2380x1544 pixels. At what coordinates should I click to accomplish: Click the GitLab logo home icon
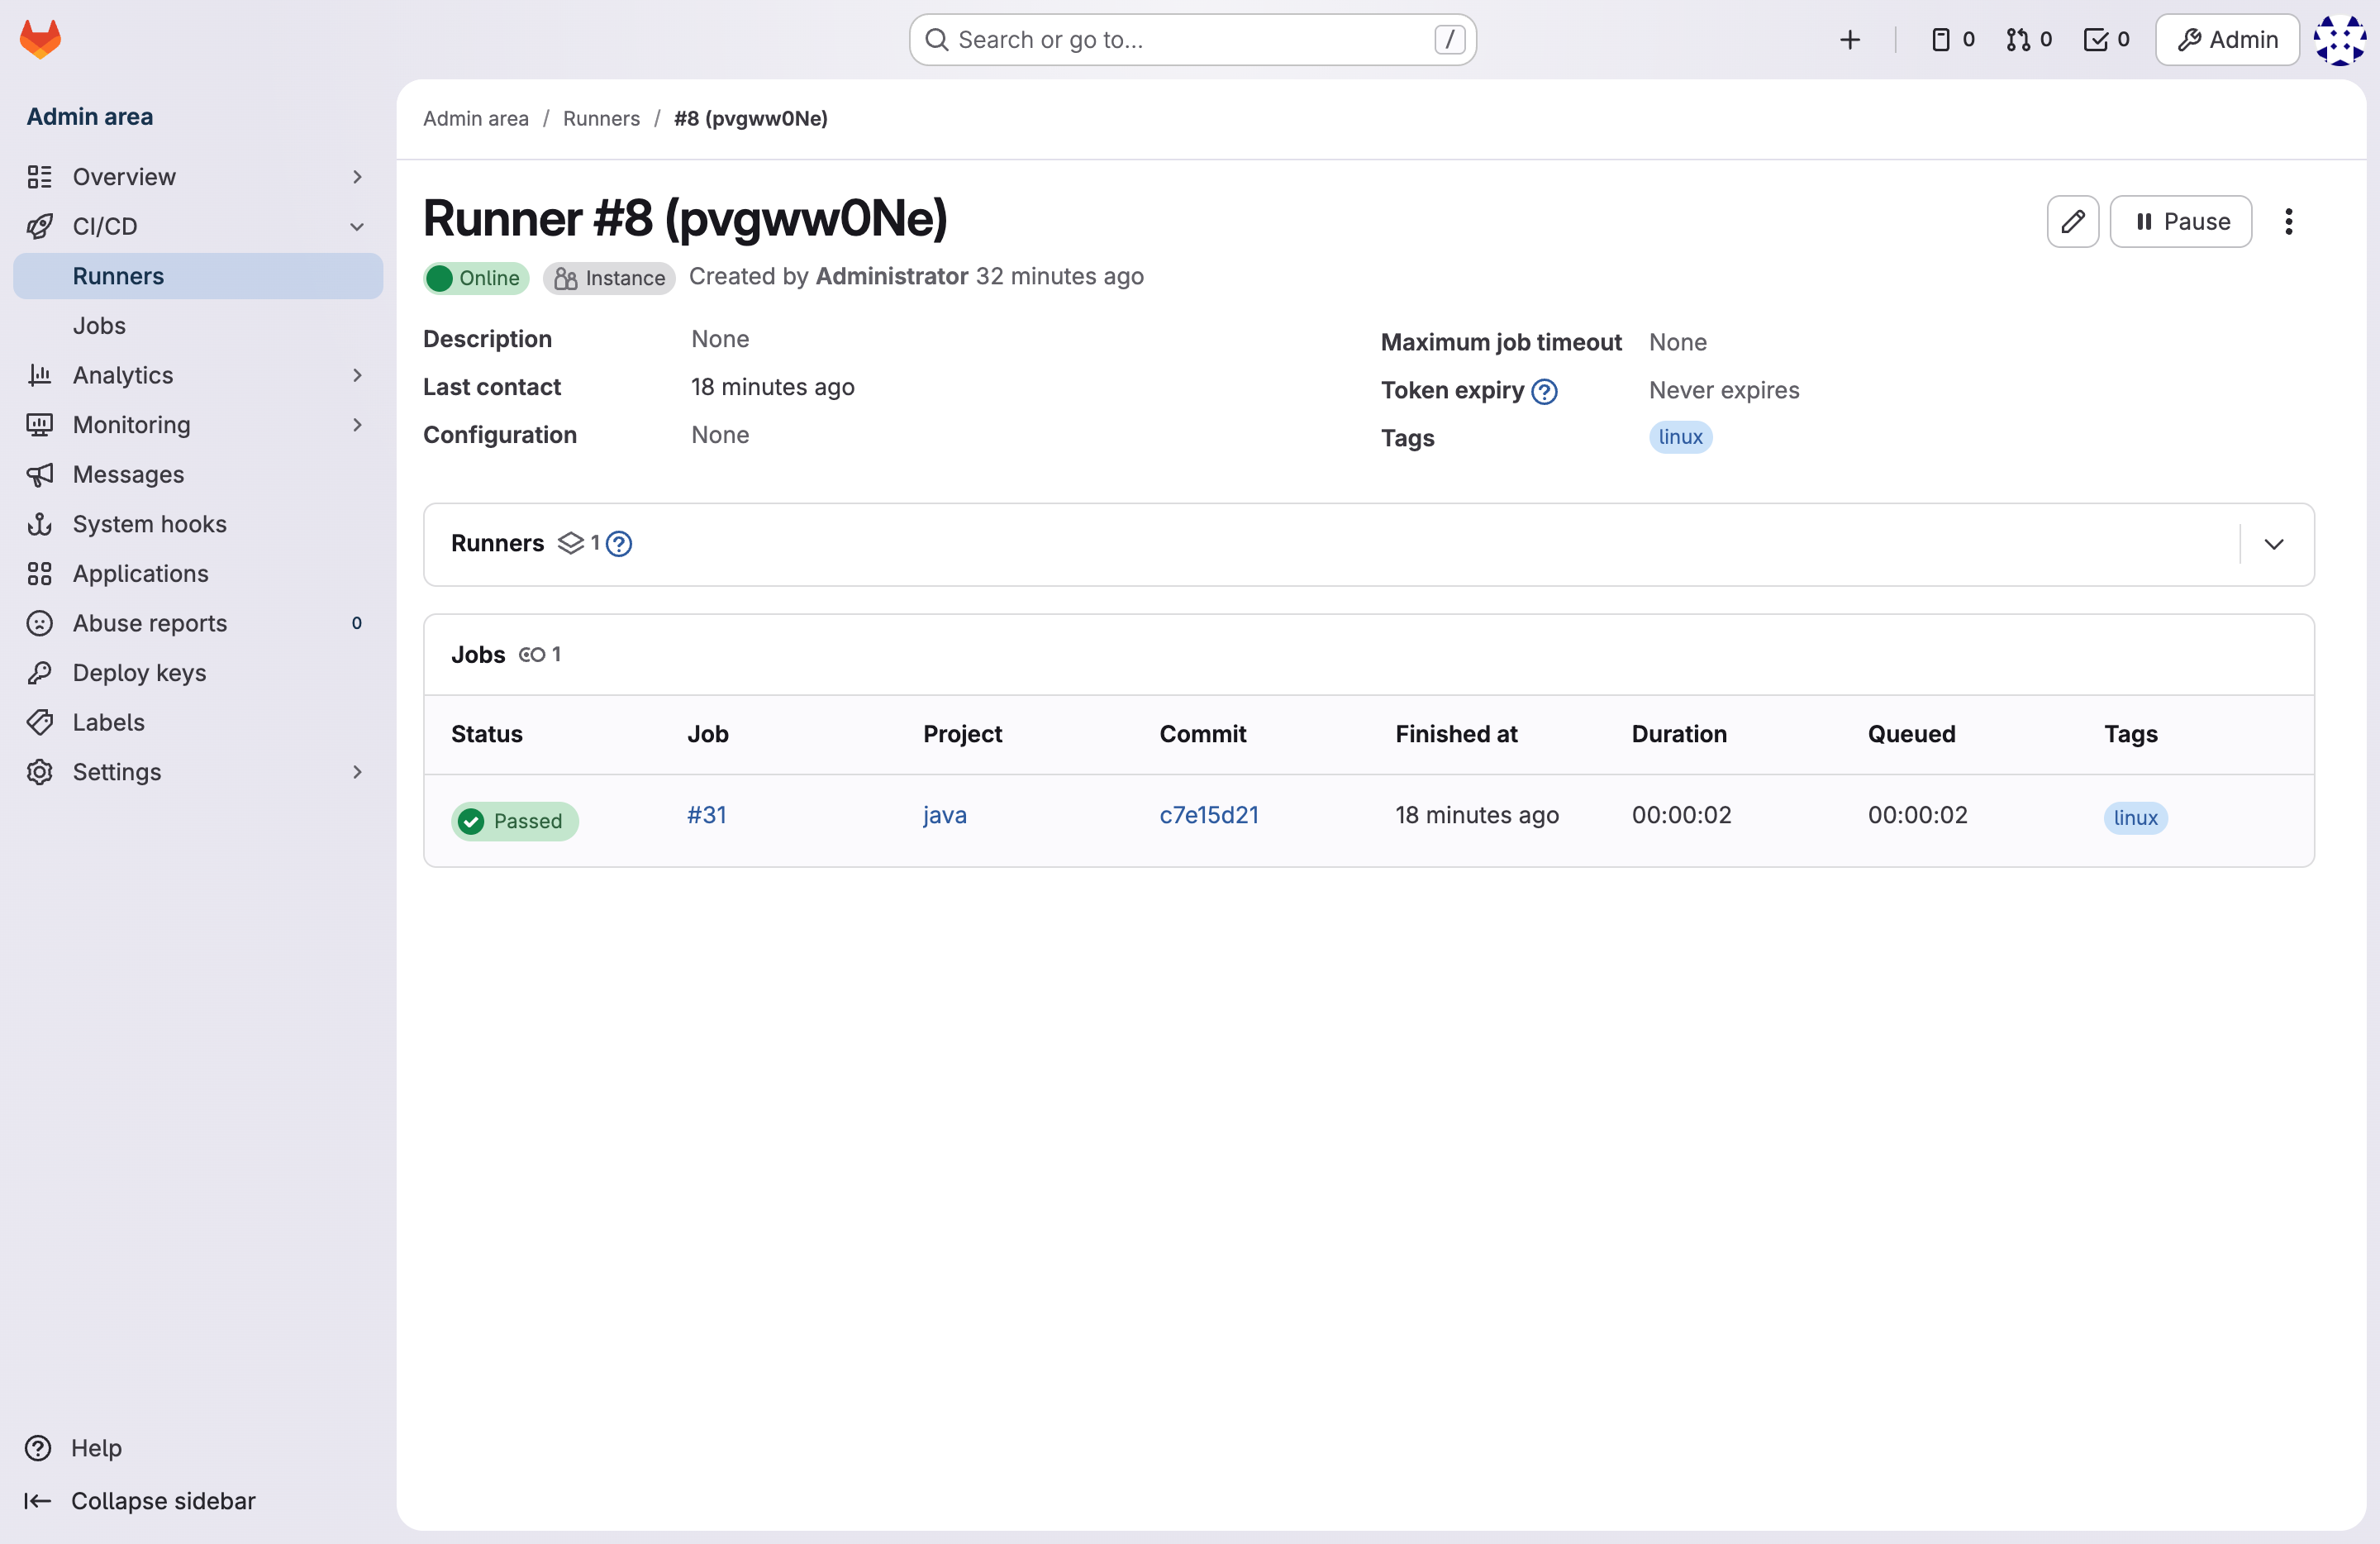click(x=40, y=39)
